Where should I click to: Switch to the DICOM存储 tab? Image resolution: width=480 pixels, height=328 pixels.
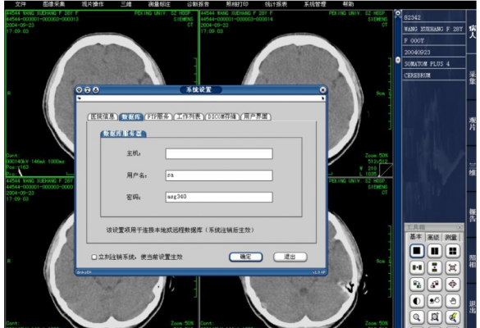pos(222,116)
